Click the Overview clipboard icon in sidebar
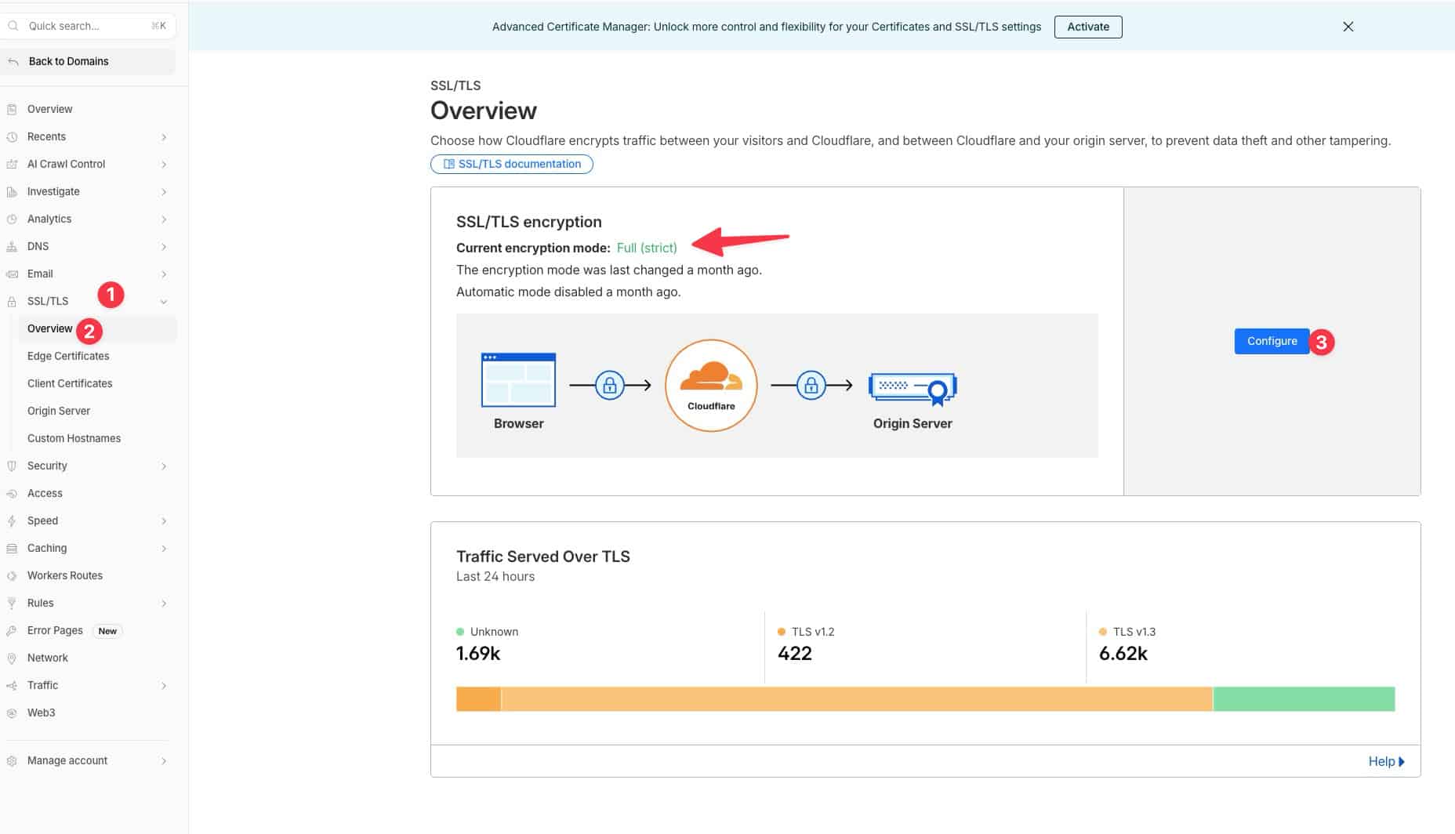 tap(12, 109)
